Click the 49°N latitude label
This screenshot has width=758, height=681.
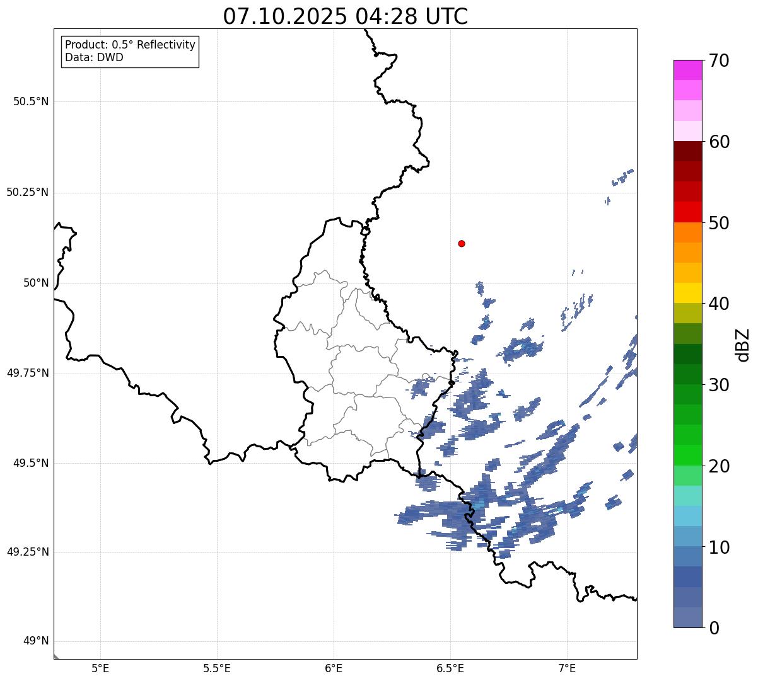tap(36, 641)
